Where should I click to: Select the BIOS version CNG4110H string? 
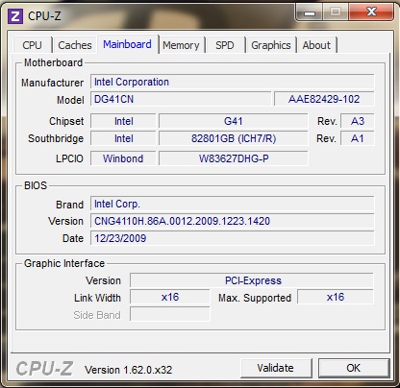click(x=233, y=221)
